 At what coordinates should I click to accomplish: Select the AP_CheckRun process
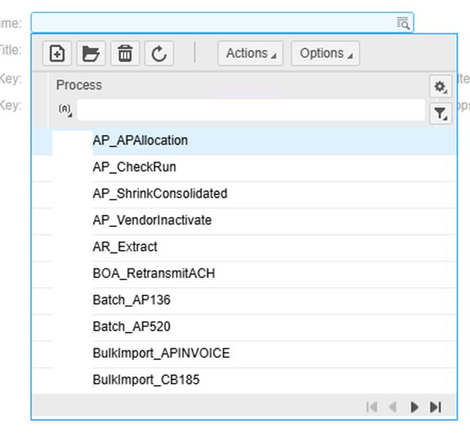click(134, 167)
